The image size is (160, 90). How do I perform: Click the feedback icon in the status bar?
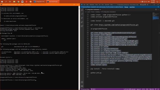[x=156, y=89]
